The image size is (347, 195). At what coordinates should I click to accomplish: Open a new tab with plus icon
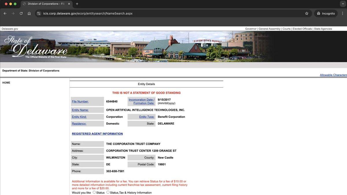point(77,4)
